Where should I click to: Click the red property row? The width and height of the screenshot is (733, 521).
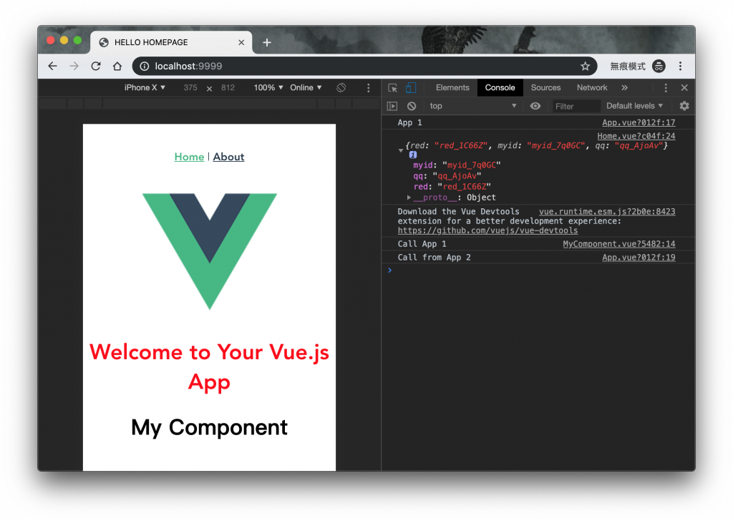tap(452, 187)
